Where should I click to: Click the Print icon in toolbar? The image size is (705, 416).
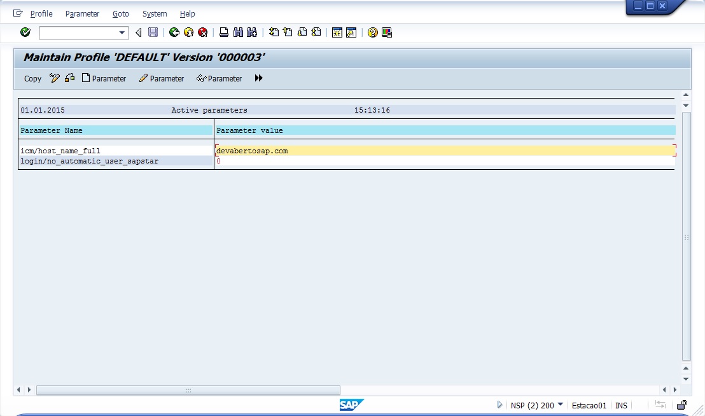(x=224, y=32)
